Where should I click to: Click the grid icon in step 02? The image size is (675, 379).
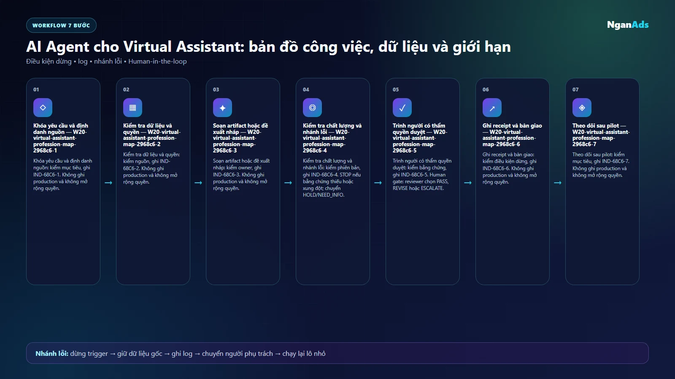(132, 108)
